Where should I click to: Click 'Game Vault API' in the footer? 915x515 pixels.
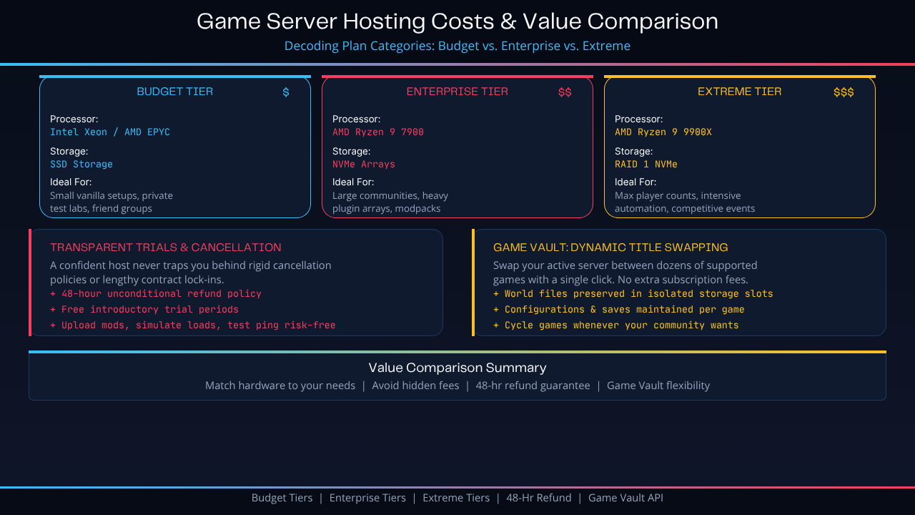click(x=626, y=498)
